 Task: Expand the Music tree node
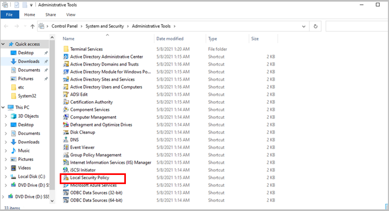(6, 151)
